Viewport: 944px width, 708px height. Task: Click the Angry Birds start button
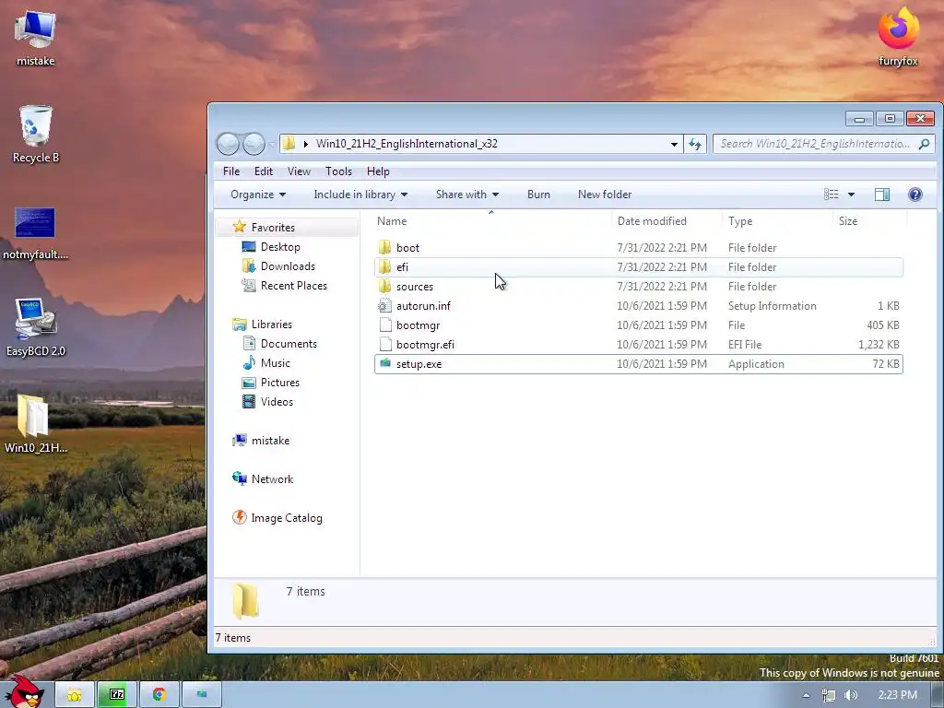(x=23, y=692)
